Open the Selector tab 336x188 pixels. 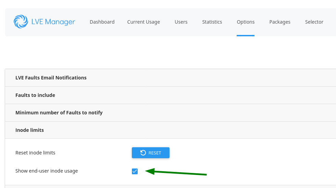point(314,22)
